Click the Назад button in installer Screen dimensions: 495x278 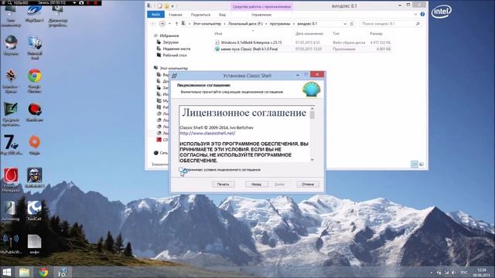point(256,184)
